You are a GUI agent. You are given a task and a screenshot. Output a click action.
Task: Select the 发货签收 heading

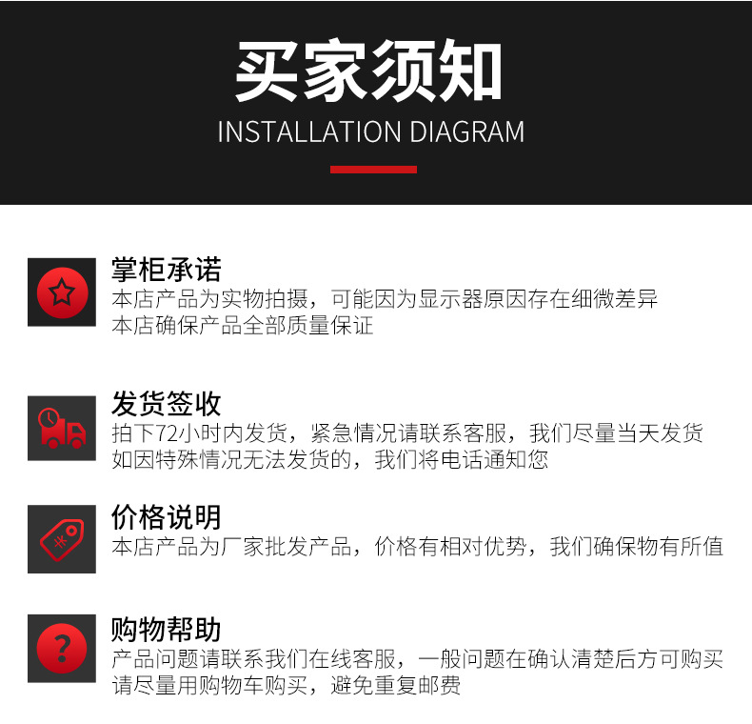coord(166,403)
